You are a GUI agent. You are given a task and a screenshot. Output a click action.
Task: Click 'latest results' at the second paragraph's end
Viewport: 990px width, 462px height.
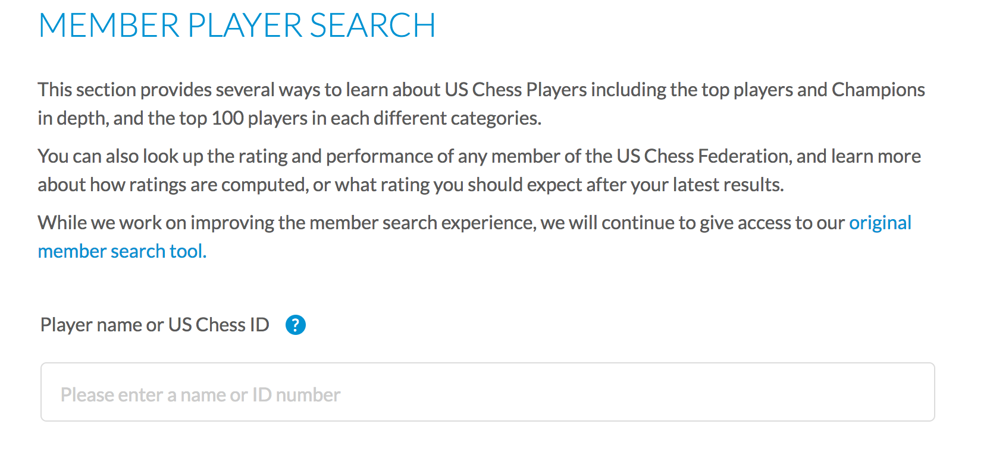(728, 185)
